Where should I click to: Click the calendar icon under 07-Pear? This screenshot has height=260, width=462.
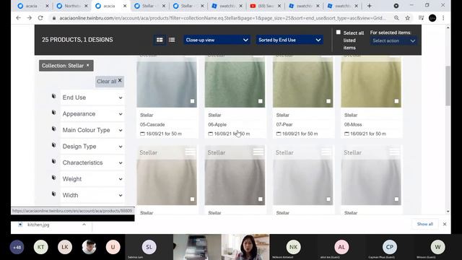point(279,134)
